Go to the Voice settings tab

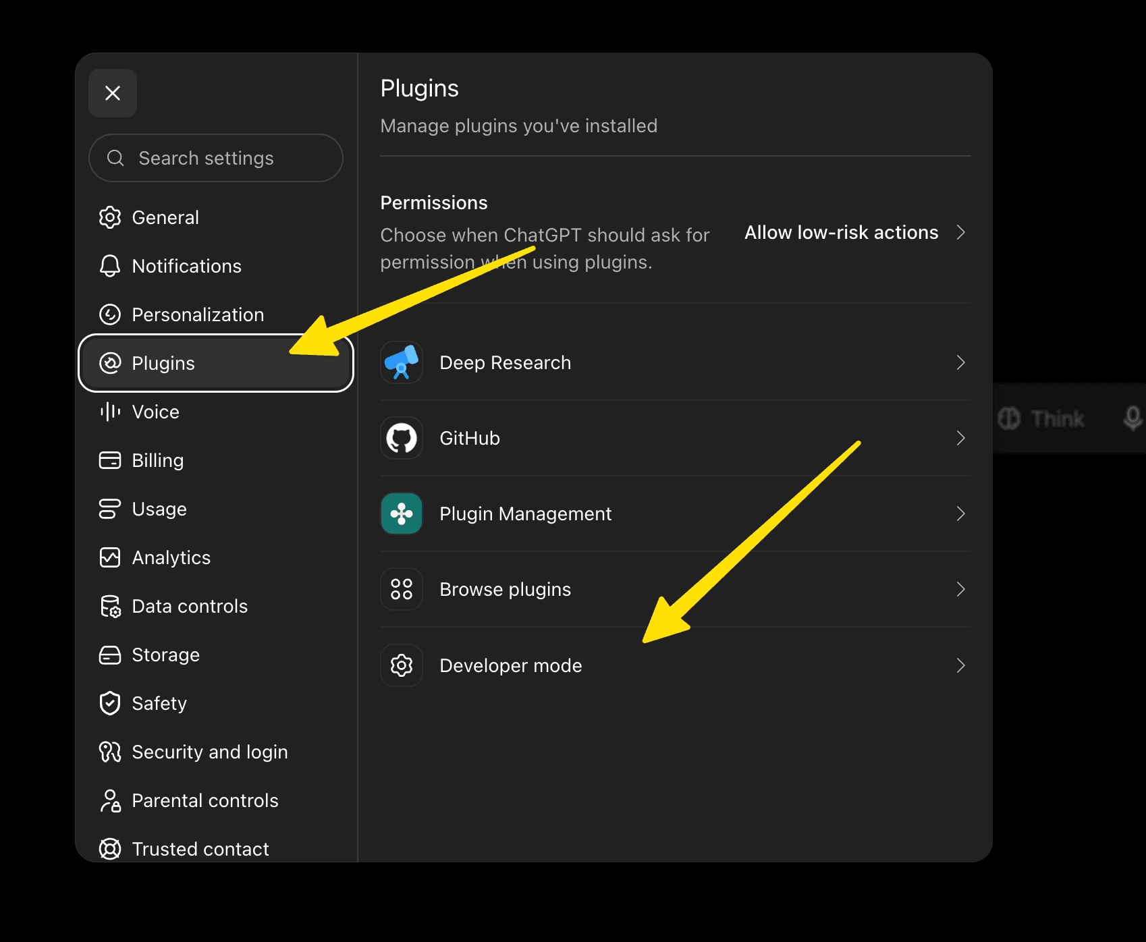point(156,412)
